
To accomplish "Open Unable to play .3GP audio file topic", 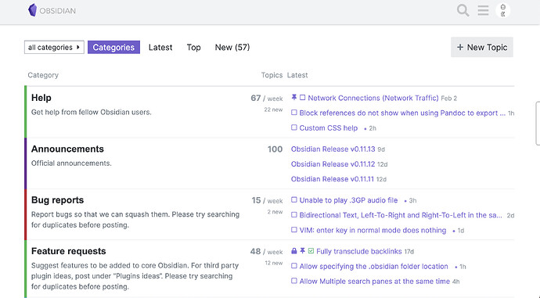I will 348,200.
